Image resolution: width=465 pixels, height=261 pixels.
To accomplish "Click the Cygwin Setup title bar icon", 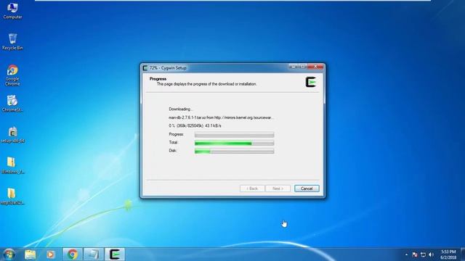I will tap(145, 67).
